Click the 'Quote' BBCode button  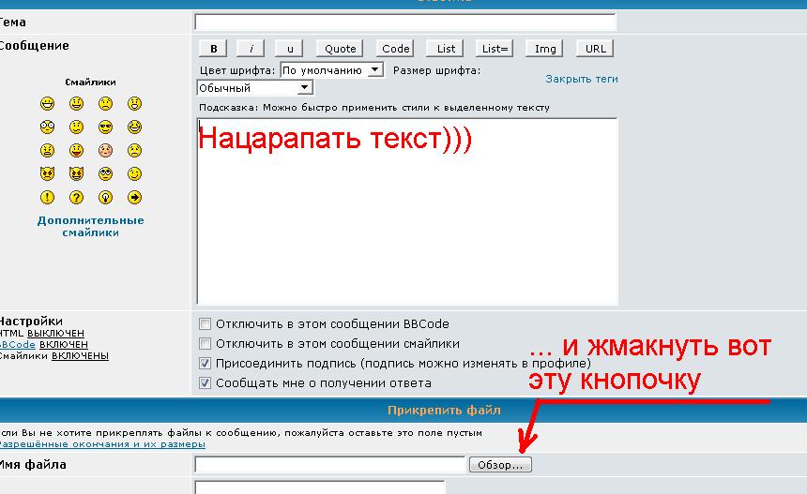point(340,49)
